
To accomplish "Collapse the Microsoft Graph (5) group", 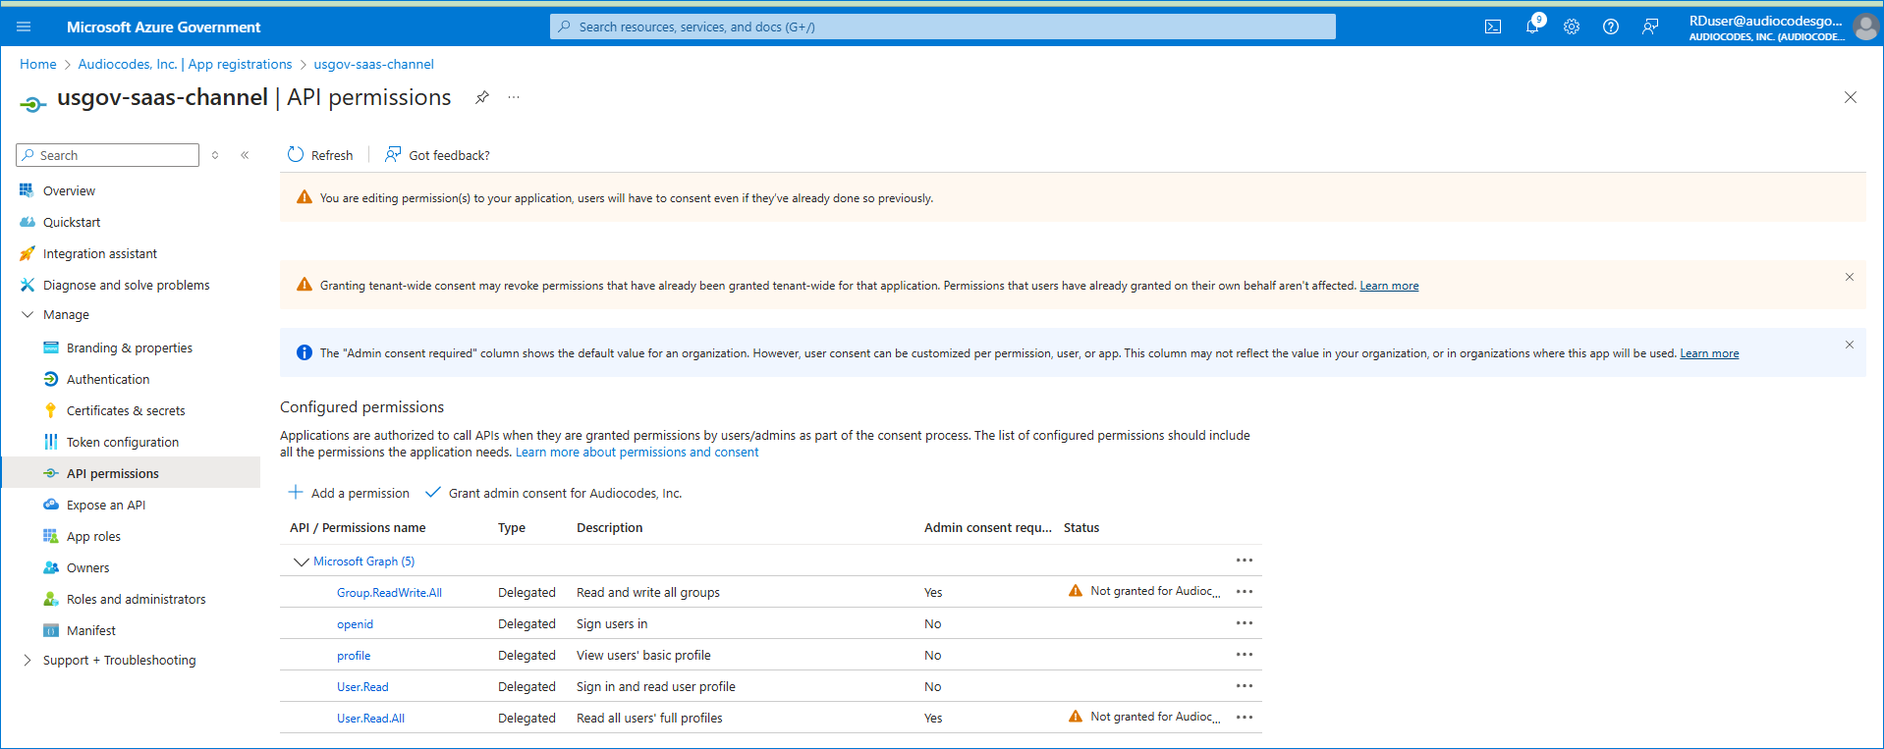I will [301, 562].
